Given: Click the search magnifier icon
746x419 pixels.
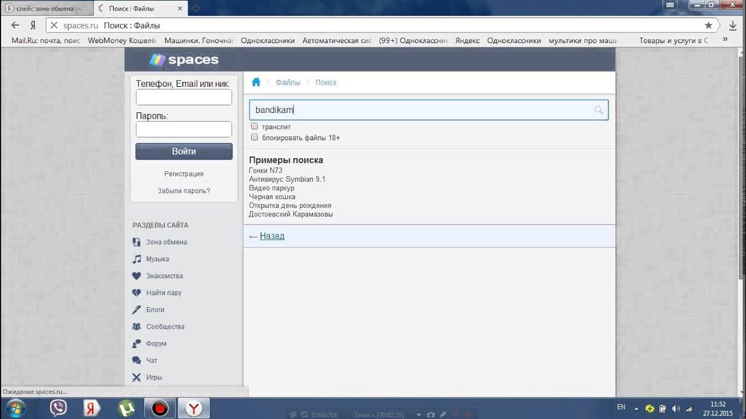Looking at the screenshot, I should point(599,110).
